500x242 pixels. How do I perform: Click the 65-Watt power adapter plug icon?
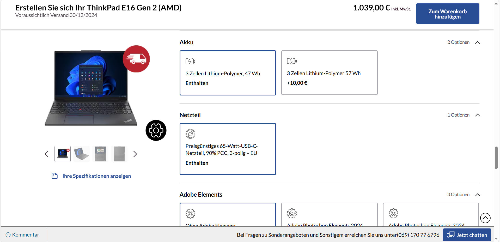pos(190,134)
